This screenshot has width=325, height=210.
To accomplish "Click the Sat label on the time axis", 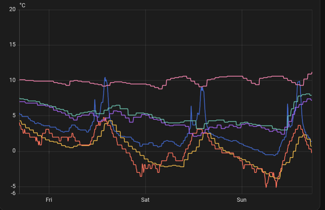I will (145, 200).
